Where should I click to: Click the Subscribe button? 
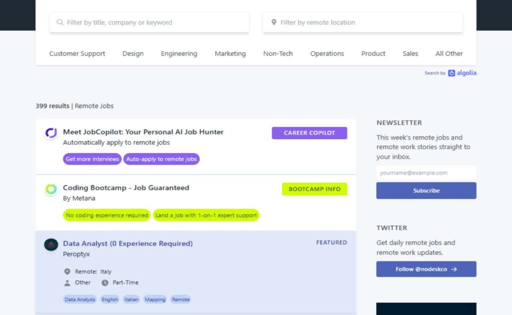coord(426,190)
